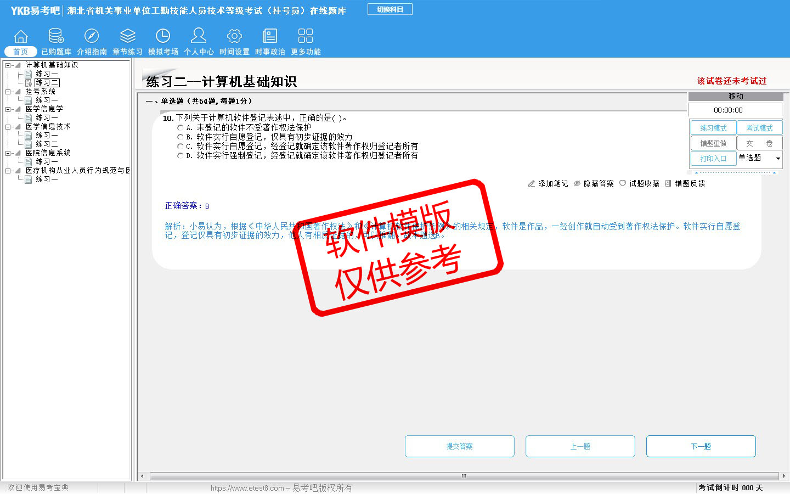Toggle 隐藏答案 eye icon
This screenshot has height=494, width=790.
[x=577, y=183]
